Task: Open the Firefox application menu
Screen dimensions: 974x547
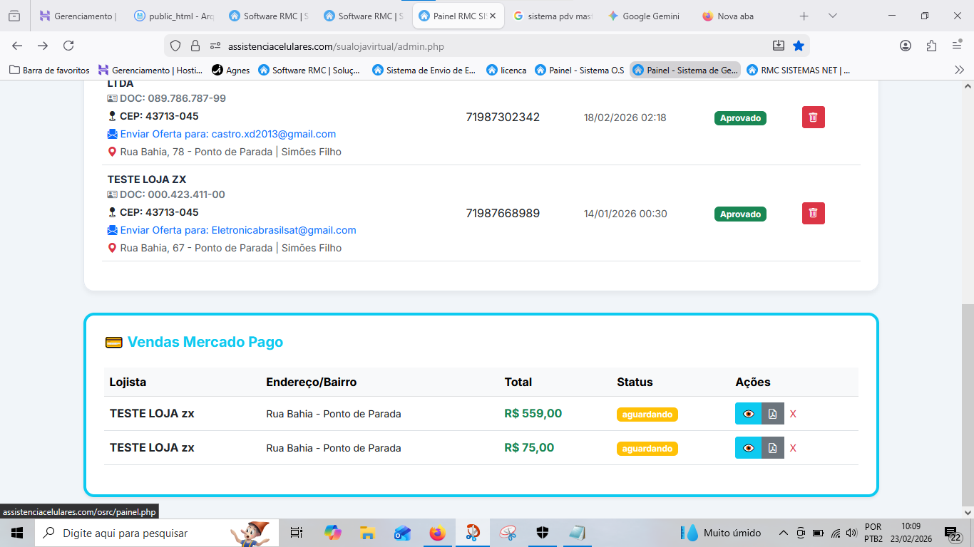Action: tap(957, 46)
